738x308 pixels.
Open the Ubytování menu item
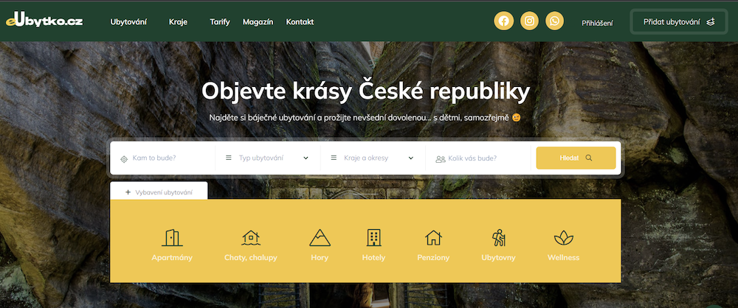click(128, 22)
